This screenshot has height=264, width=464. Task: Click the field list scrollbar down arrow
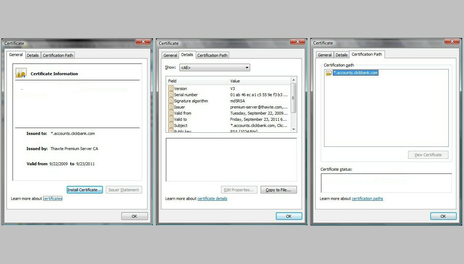click(294, 129)
